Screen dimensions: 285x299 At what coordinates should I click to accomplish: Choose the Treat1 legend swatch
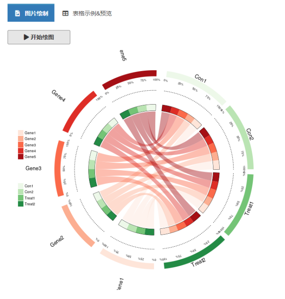21,198
